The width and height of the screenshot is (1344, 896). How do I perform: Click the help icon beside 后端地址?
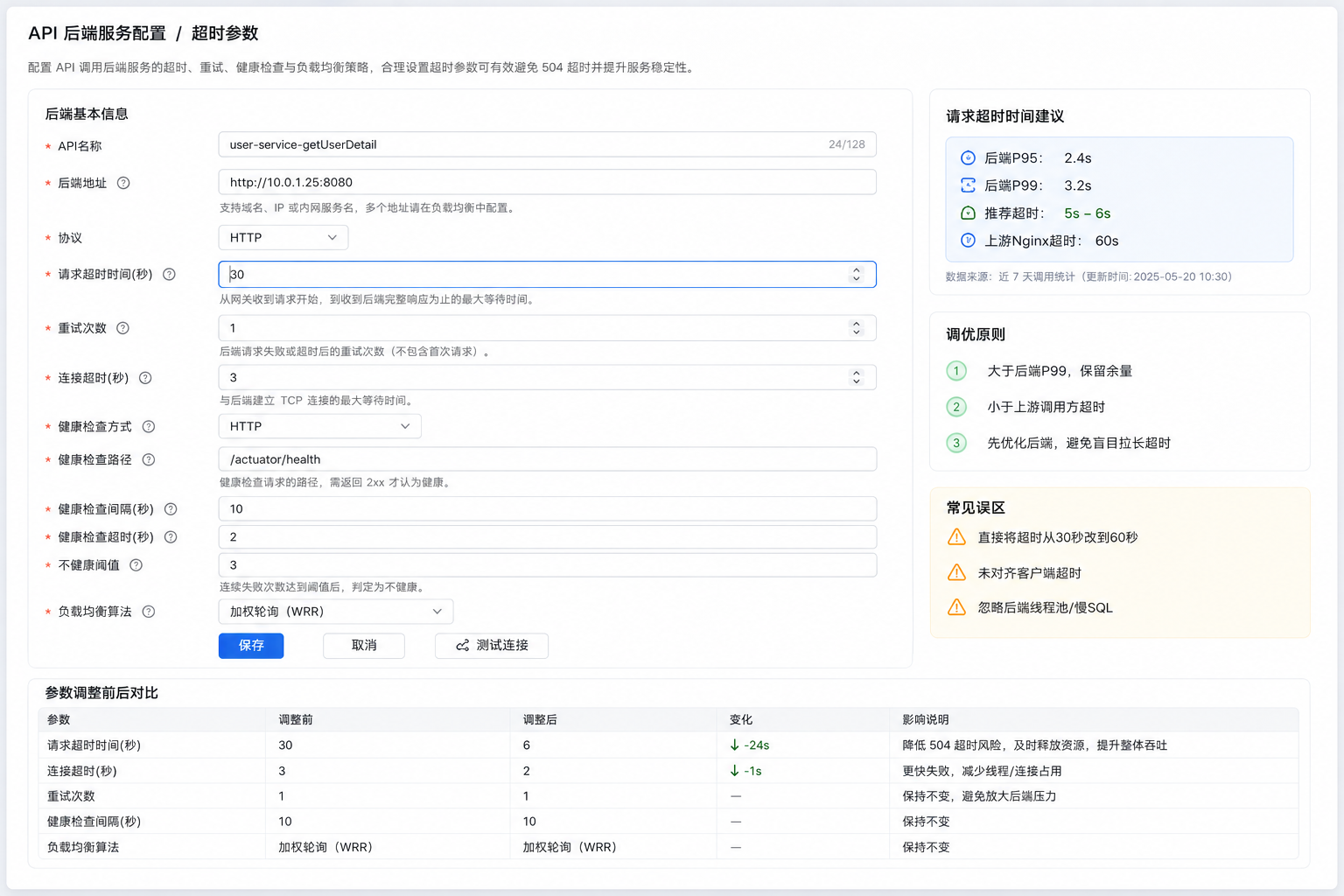[x=123, y=183]
